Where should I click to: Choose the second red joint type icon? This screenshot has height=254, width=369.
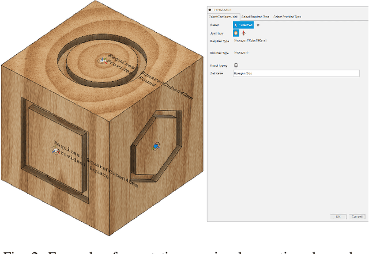pyautogui.click(x=244, y=33)
